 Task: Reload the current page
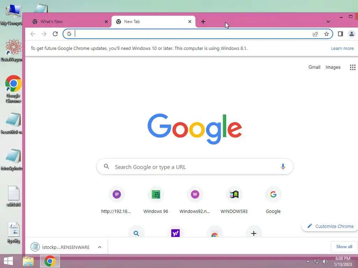click(x=55, y=34)
